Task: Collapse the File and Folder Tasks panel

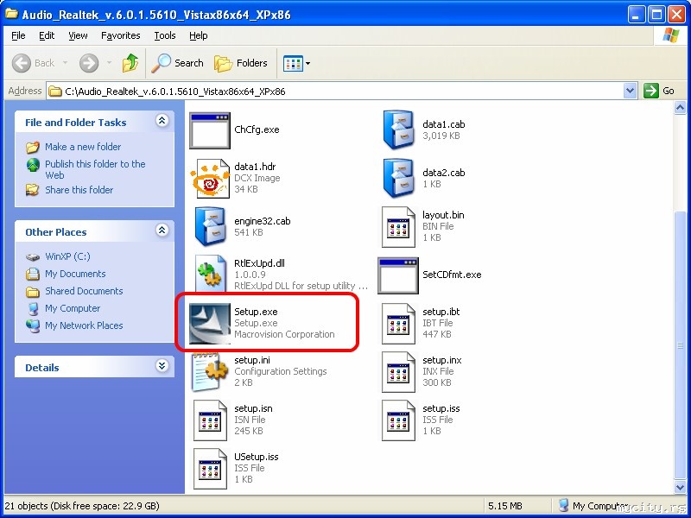Action: 162,121
